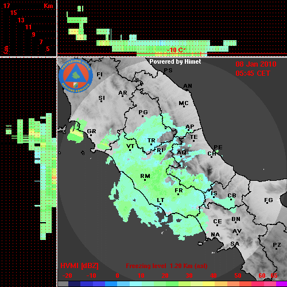Click the TR city label on map
Viewport: 287px width, 287px height.
152,141
